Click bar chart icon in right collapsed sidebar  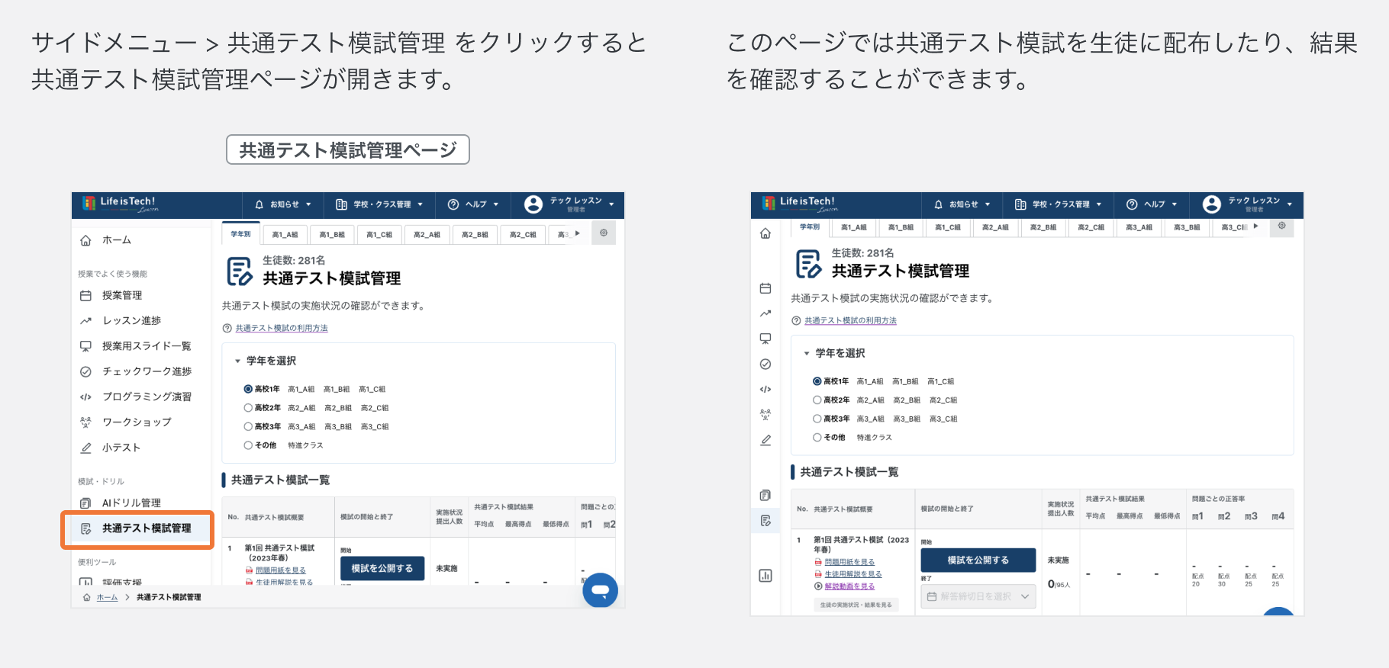pos(765,576)
